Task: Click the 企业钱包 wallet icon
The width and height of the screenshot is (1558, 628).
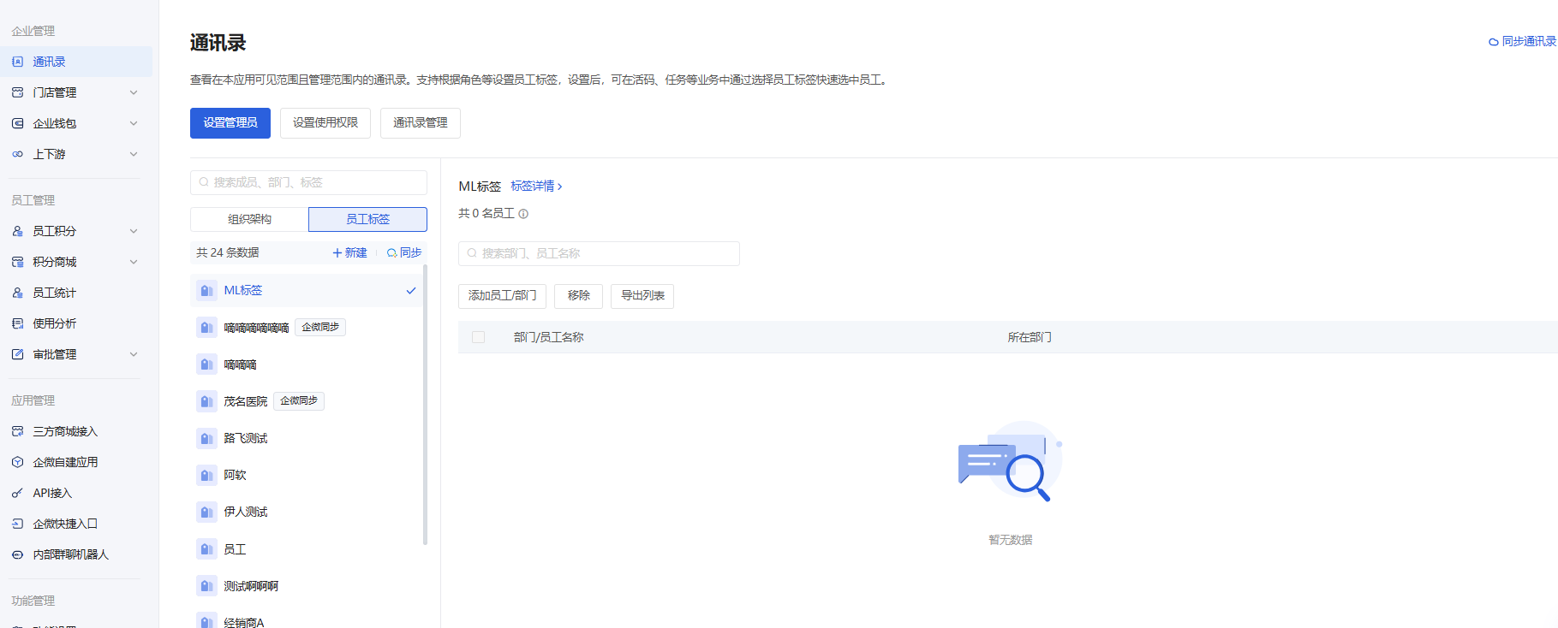Action: (17, 123)
